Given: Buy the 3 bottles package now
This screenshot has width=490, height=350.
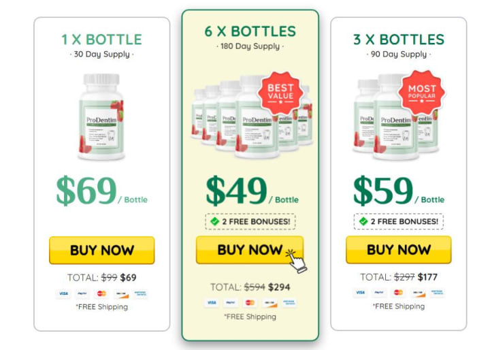Looking at the screenshot, I should pos(398,250).
